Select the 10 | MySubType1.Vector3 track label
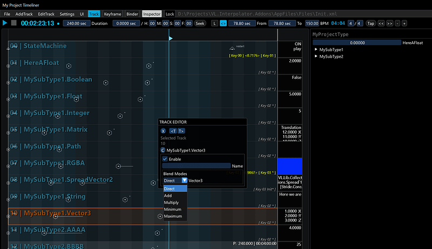The image size is (432, 249). pyautogui.click(x=50, y=213)
